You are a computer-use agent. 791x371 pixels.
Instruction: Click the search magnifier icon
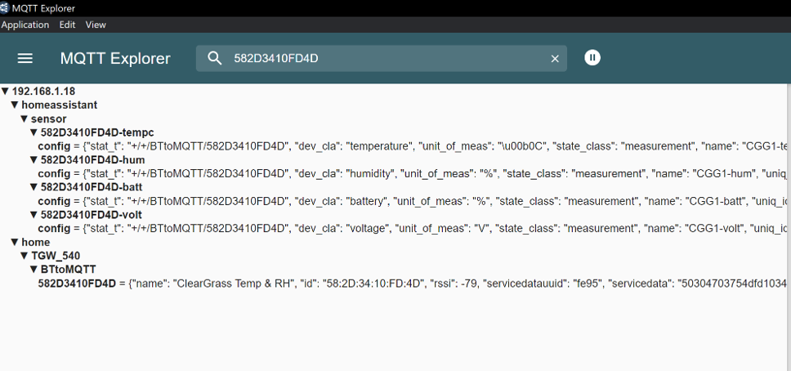pyautogui.click(x=215, y=58)
